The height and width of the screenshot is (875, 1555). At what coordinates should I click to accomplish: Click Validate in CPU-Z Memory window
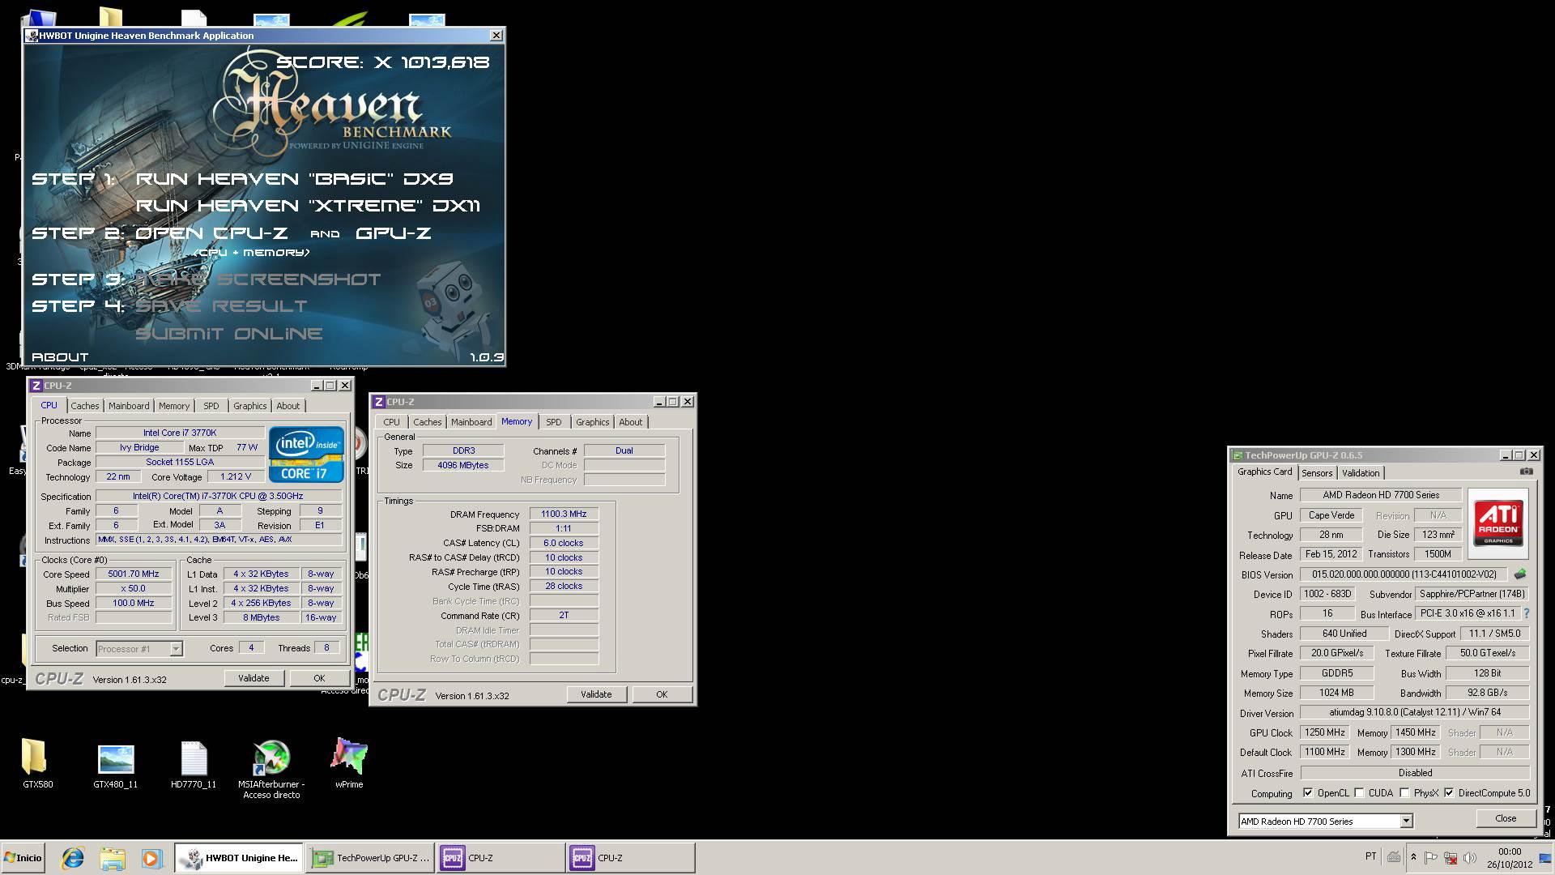(x=596, y=694)
